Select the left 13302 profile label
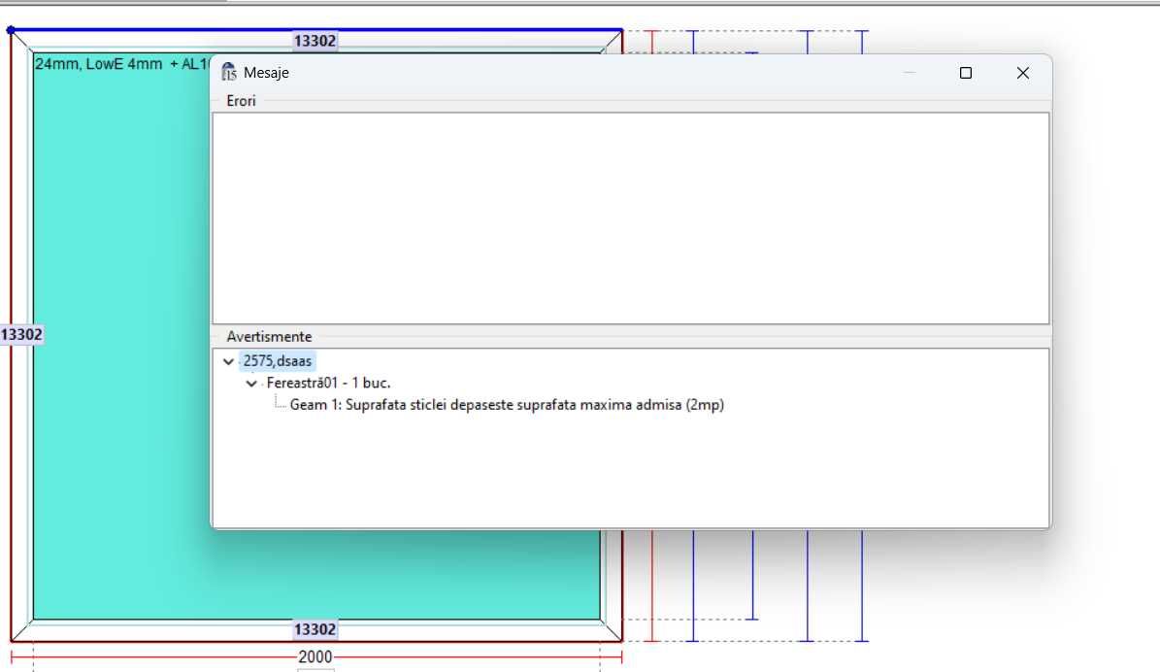Image resolution: width=1160 pixels, height=672 pixels. point(21,334)
